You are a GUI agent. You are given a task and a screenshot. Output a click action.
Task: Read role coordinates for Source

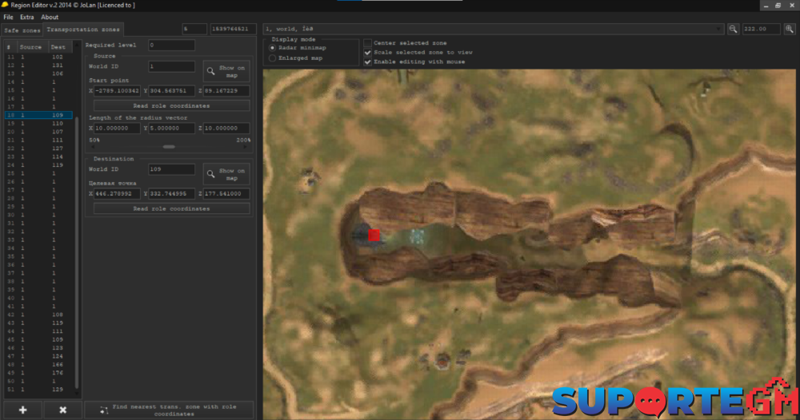click(171, 105)
